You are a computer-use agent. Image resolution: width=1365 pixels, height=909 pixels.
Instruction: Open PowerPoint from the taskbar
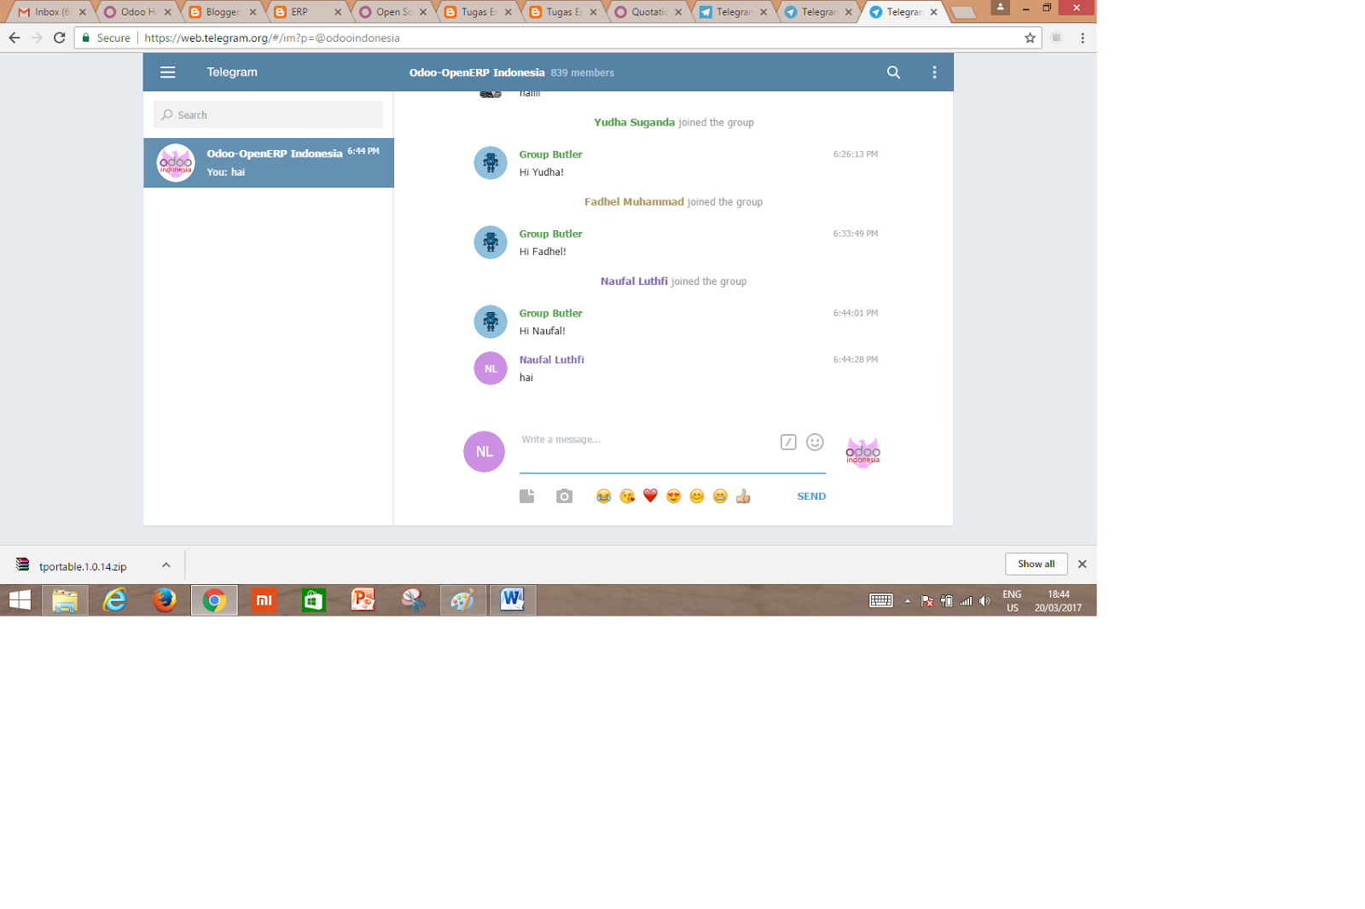pyautogui.click(x=363, y=600)
